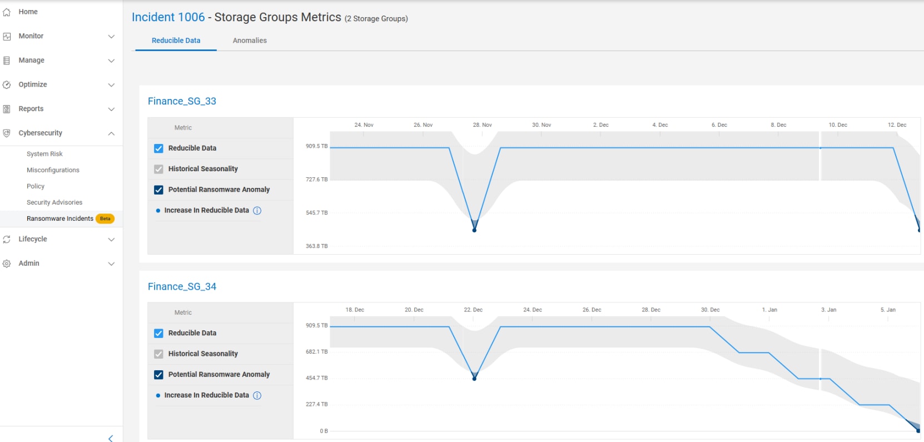The image size is (924, 442).
Task: Uncheck Reducible Data for Finance_SG_34
Action: tap(158, 333)
